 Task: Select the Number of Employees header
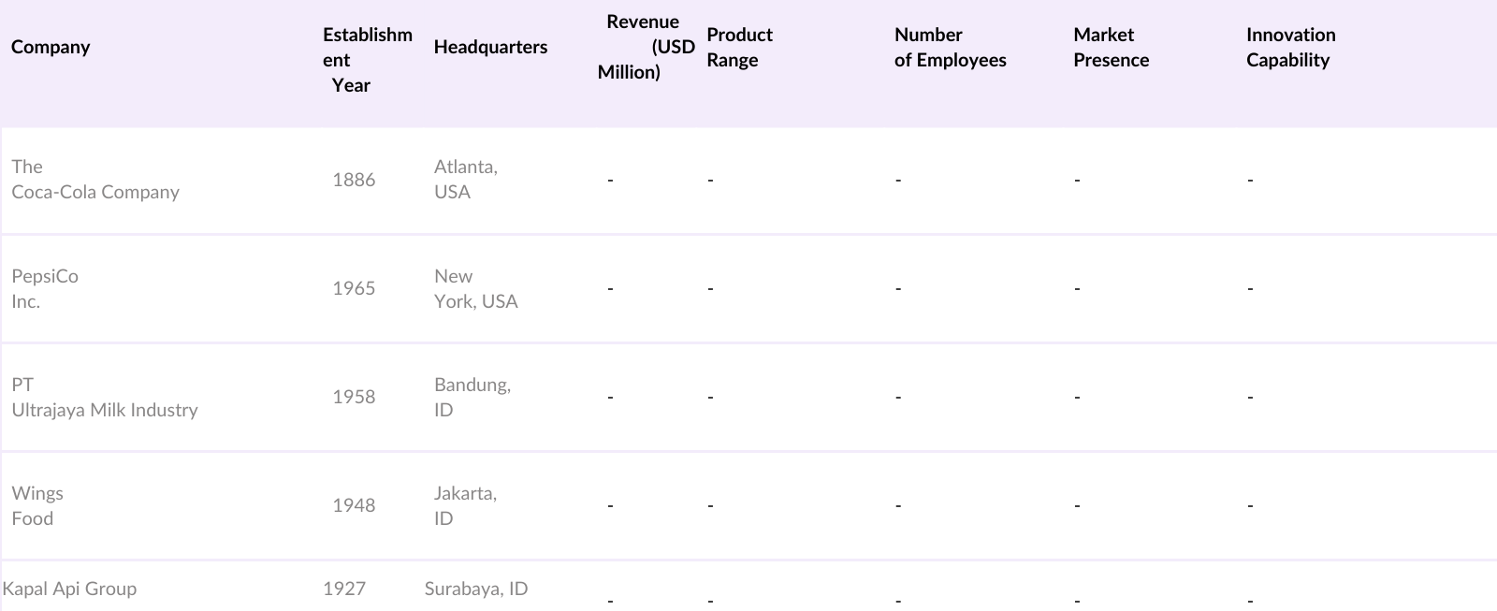950,47
